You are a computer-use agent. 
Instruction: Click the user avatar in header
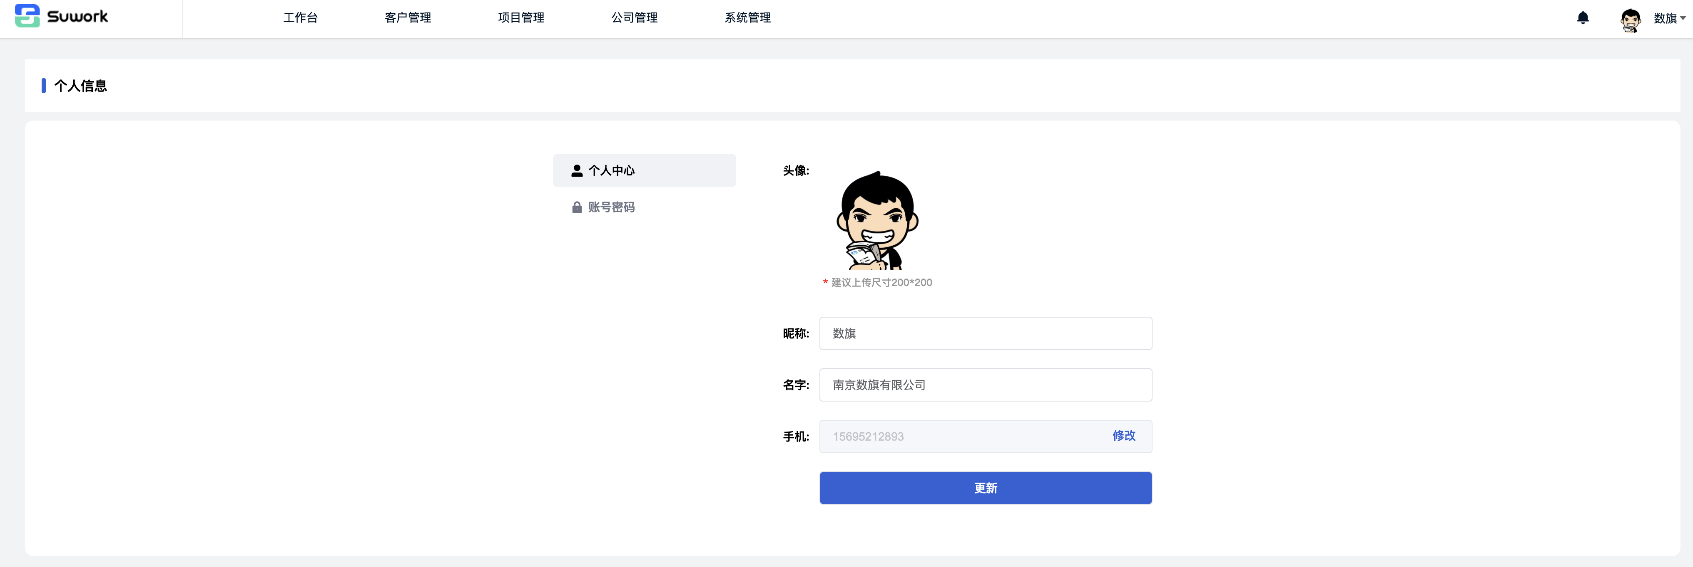[x=1631, y=20]
